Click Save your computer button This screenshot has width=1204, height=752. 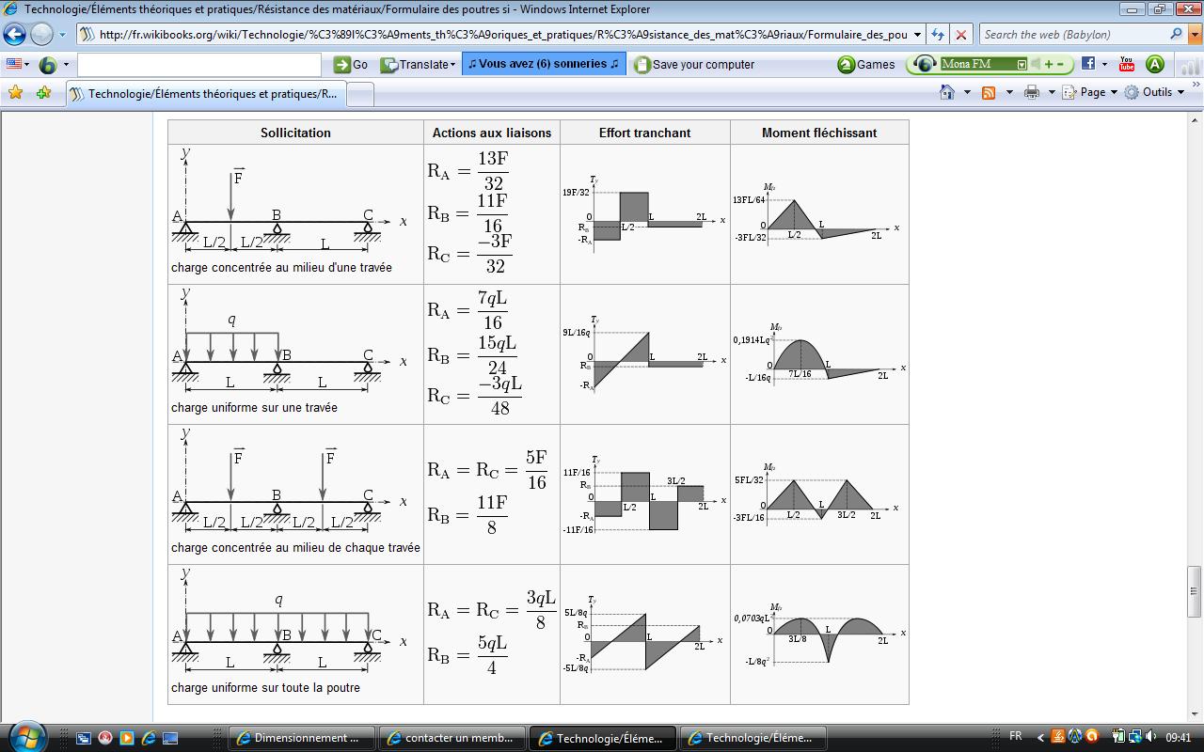(694, 65)
